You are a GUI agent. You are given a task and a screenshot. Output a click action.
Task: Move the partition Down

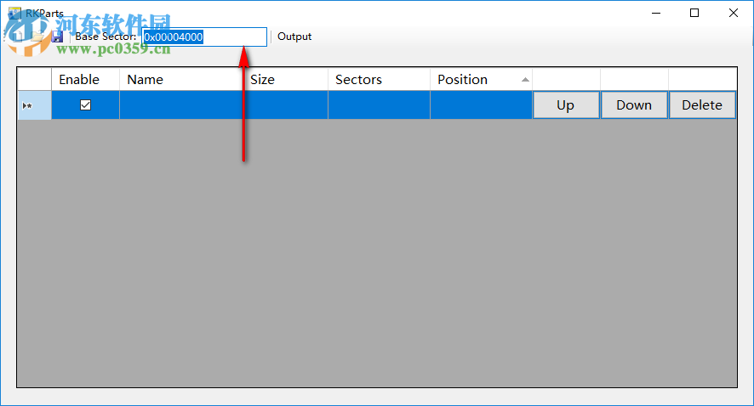pos(634,105)
